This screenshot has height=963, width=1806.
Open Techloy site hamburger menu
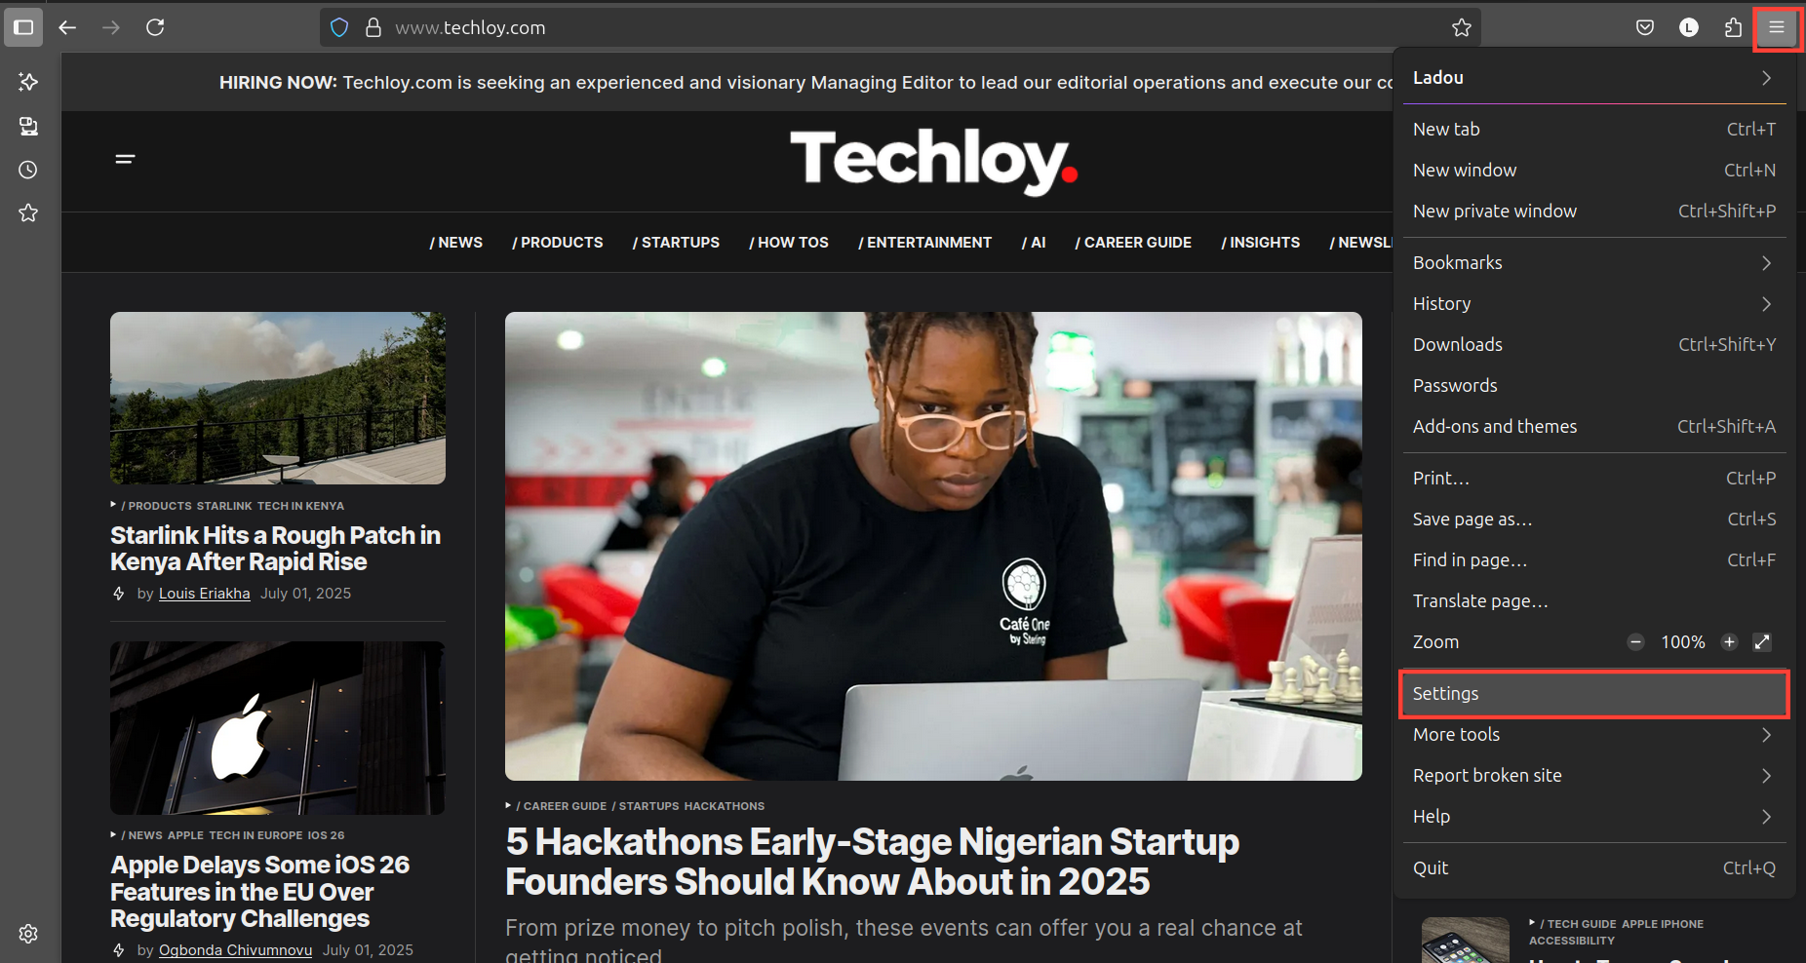125,159
